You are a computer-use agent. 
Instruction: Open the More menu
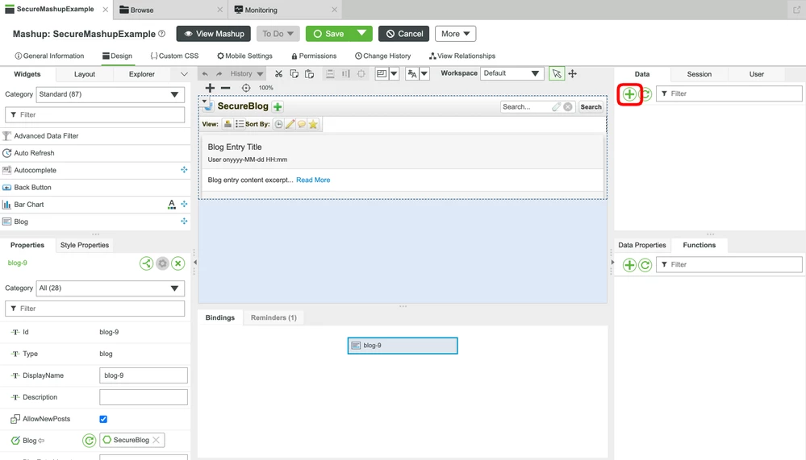455,34
